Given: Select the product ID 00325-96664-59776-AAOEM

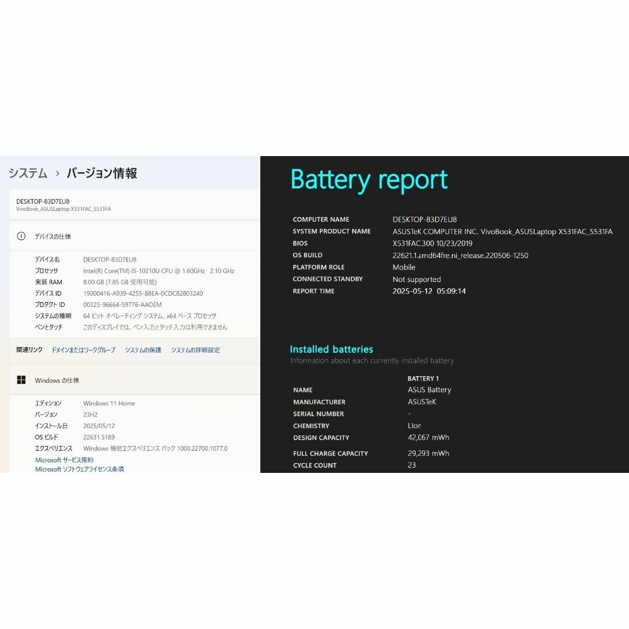Looking at the screenshot, I should pyautogui.click(x=122, y=305).
